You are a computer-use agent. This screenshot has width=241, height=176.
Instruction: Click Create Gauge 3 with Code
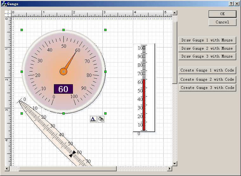coord(207,88)
